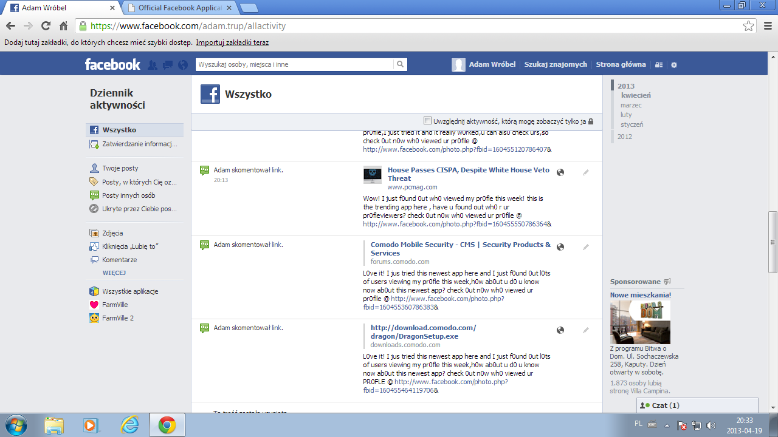Click the pcmag.com article thumbnail

point(373,175)
